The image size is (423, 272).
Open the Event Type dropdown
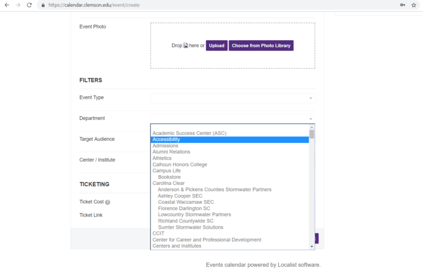tap(232, 98)
